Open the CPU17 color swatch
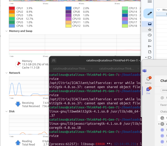This screenshot has height=146, width=167. coord(125,22)
